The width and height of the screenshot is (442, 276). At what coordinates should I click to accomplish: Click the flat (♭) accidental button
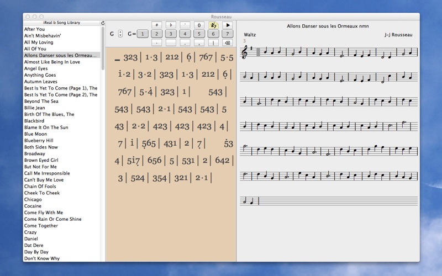pos(171,25)
